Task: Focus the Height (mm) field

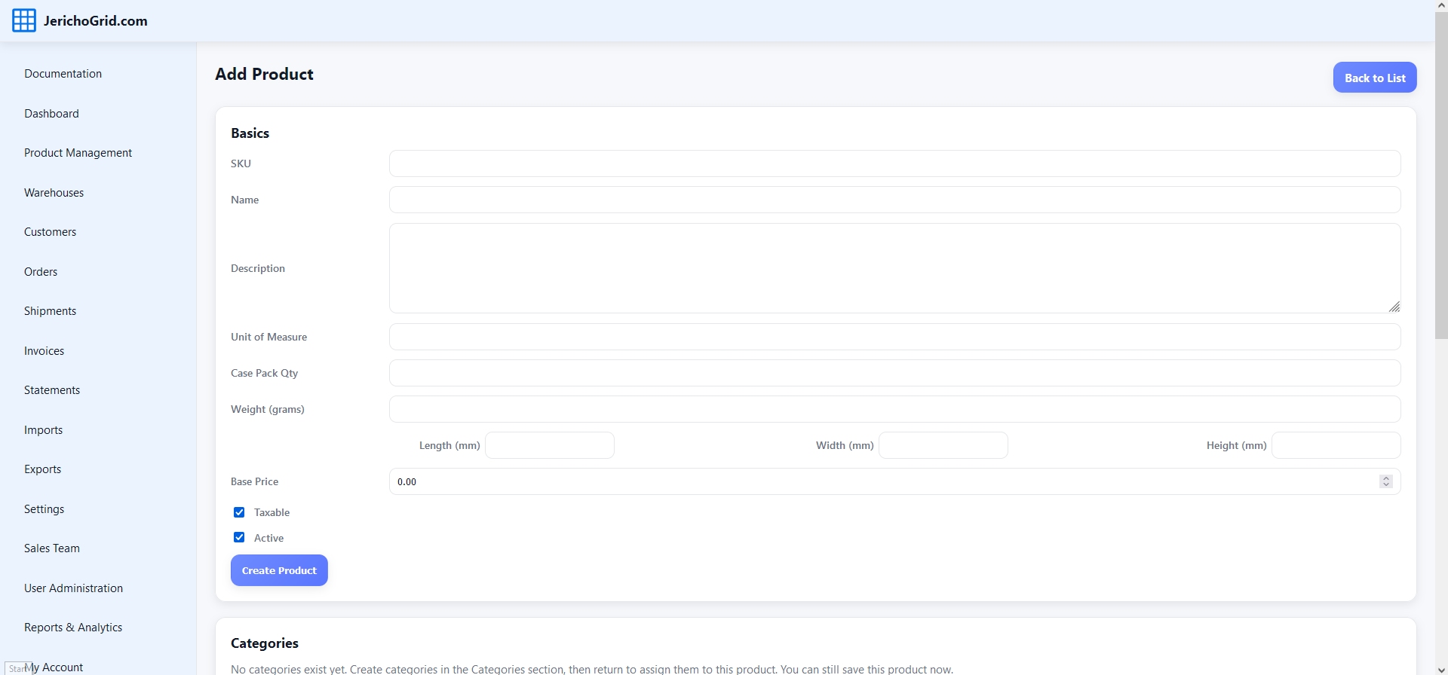Action: (1336, 445)
